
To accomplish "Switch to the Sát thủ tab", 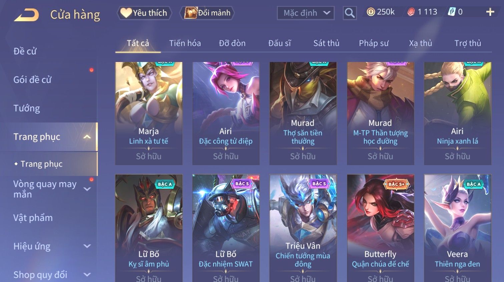I will [x=326, y=43].
